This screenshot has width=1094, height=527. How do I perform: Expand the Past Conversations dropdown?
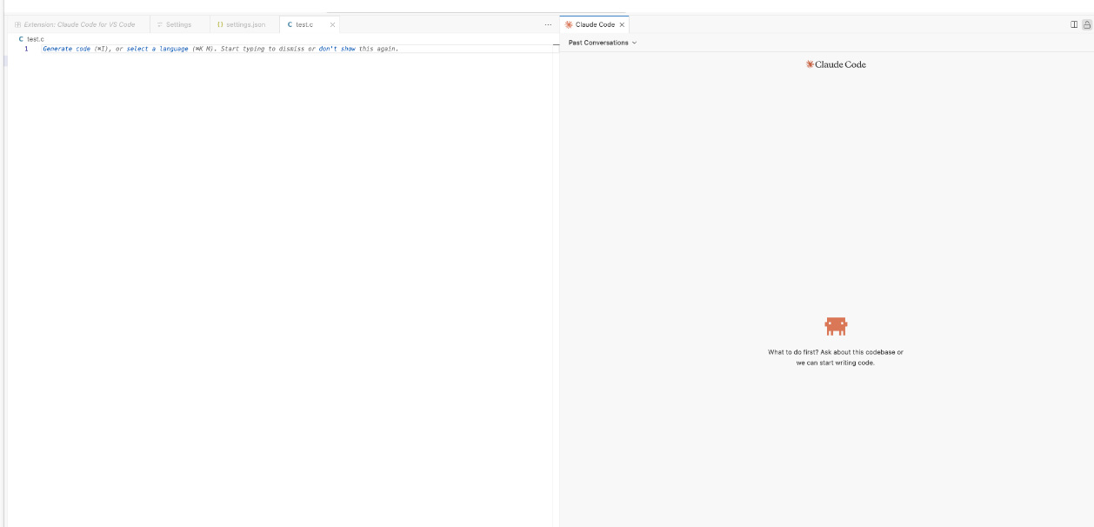point(603,43)
